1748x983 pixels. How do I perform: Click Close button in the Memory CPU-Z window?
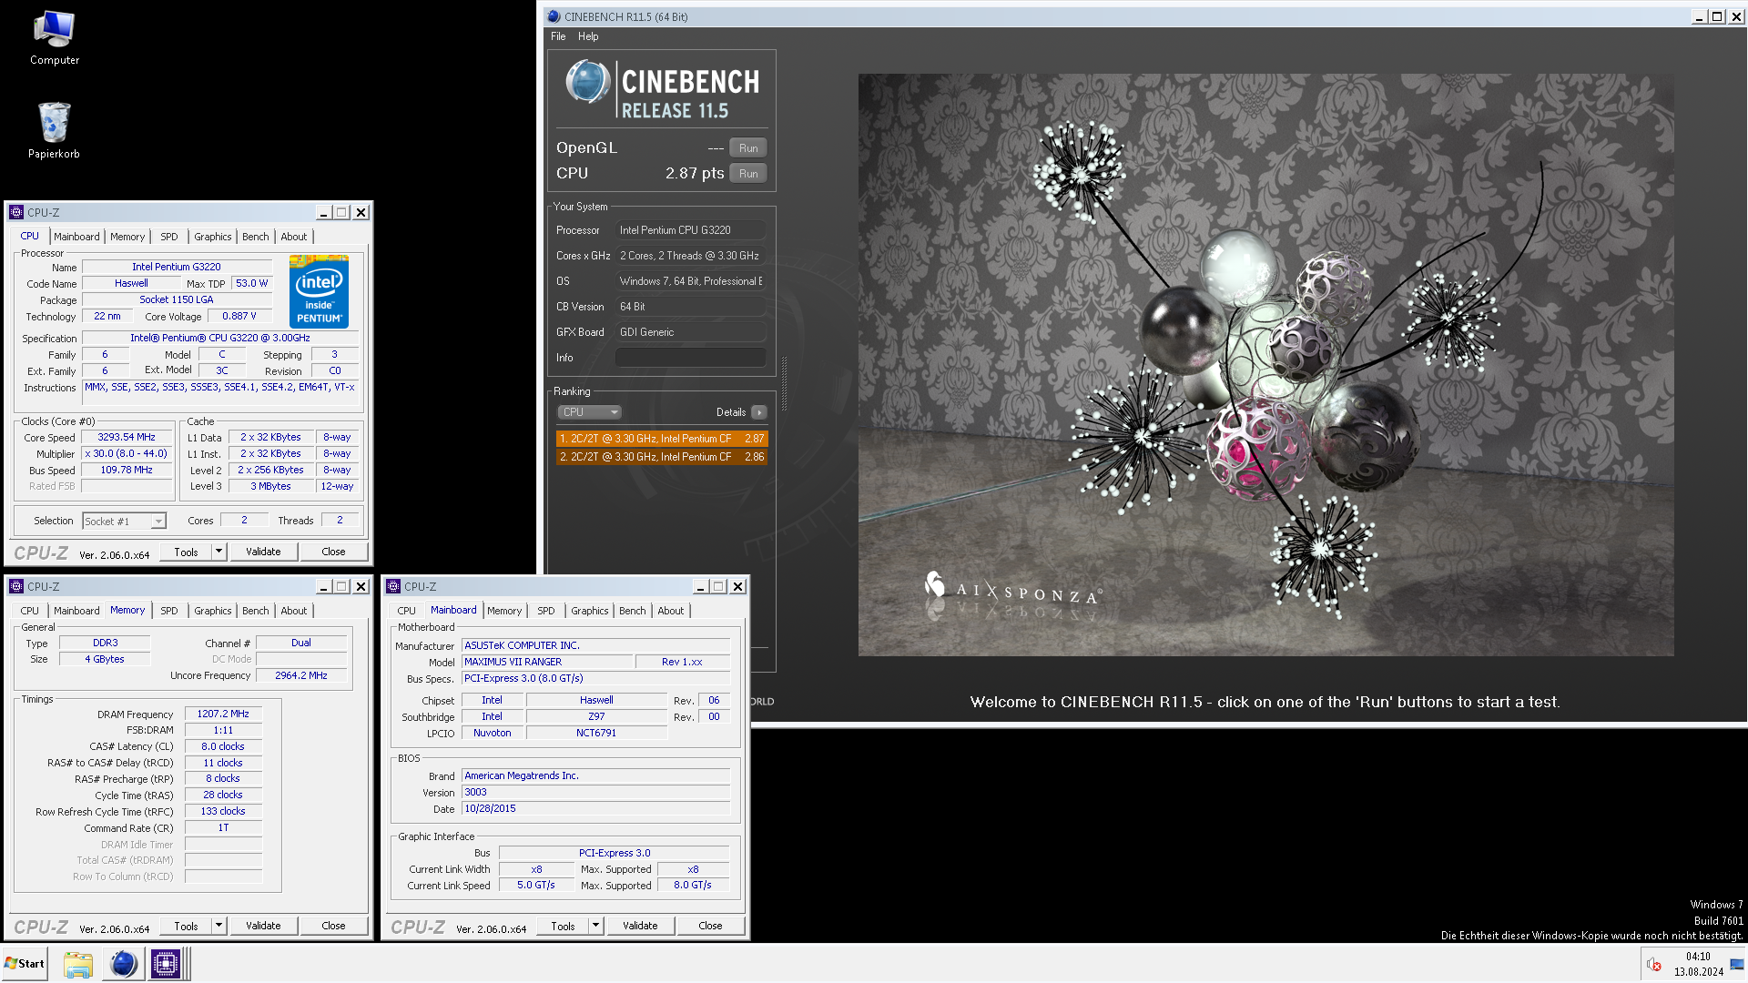click(x=333, y=926)
